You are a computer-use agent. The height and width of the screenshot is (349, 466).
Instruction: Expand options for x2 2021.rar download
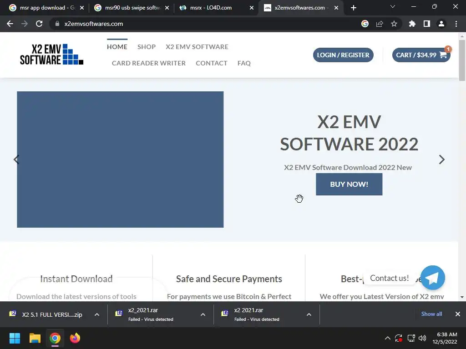click(x=309, y=314)
